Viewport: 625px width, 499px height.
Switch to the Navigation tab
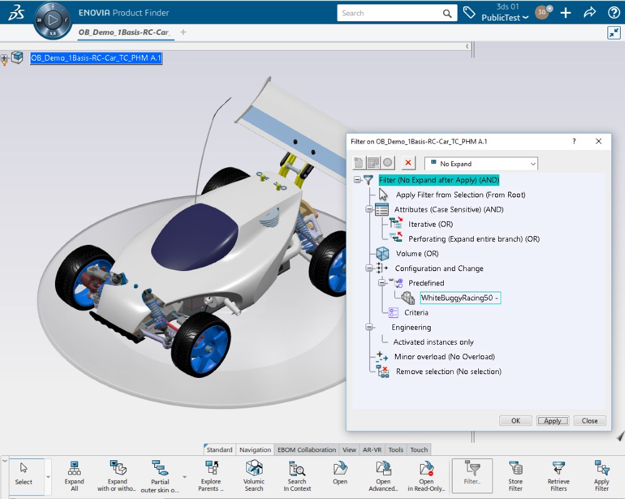(255, 450)
